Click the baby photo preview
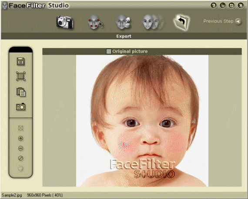 [x=142, y=121]
